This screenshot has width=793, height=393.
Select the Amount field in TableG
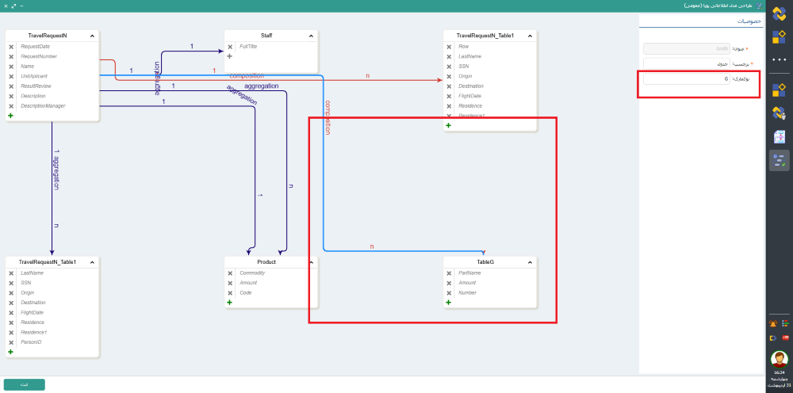point(467,283)
